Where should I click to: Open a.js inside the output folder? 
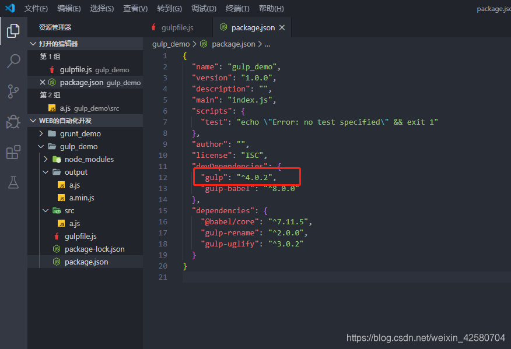point(85,185)
